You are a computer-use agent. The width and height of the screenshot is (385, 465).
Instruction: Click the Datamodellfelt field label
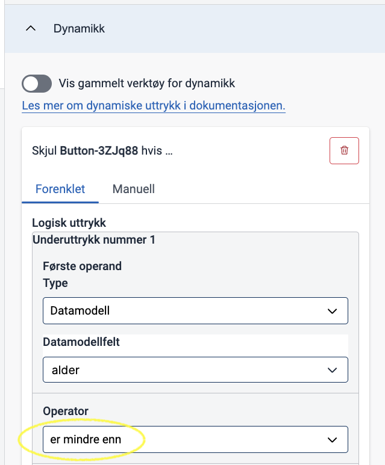point(81,342)
